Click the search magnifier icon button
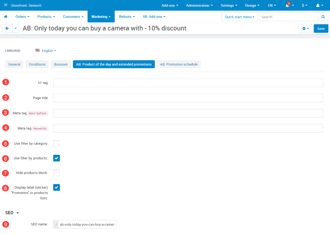Image resolution: width=330 pixels, height=235 pixels. click(x=323, y=17)
